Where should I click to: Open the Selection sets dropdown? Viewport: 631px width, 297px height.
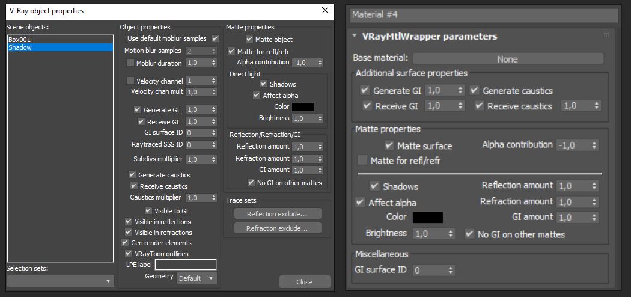(61, 281)
